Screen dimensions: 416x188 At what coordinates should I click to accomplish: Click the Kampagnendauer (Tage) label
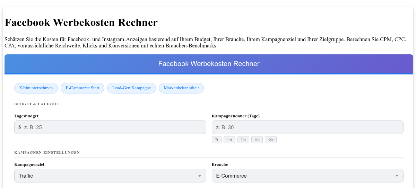[x=236, y=116]
